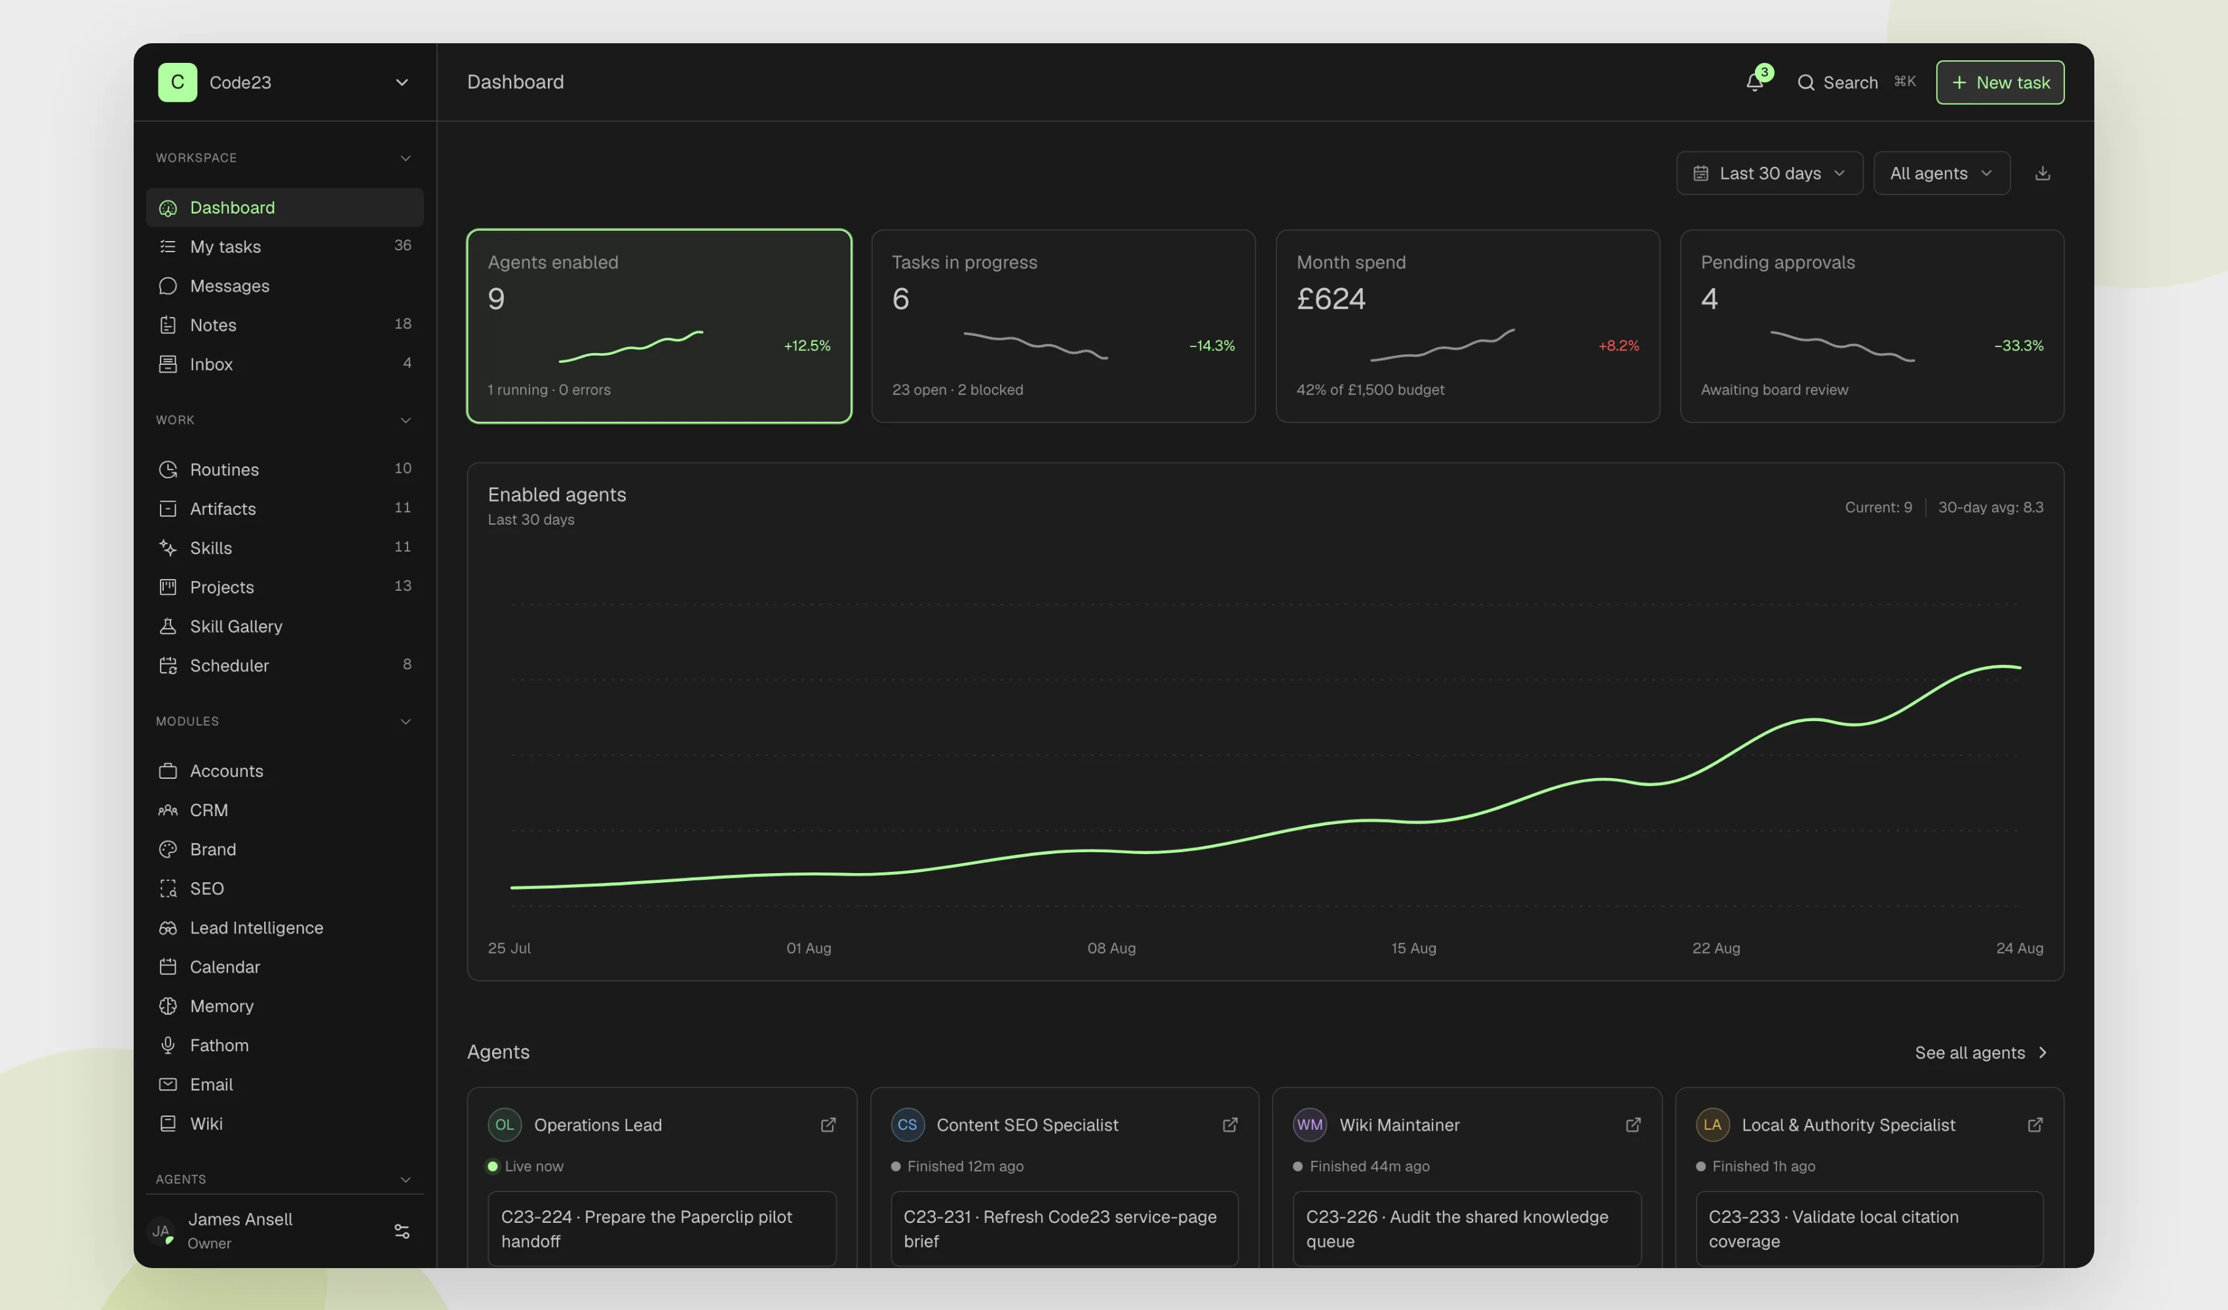
Task: Open Skill Gallery page
Action: (284, 627)
